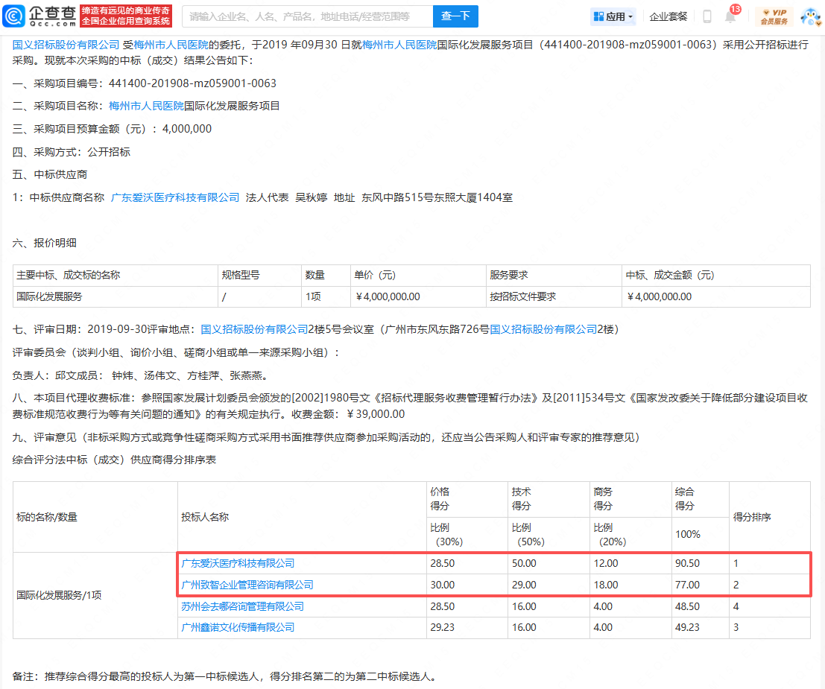Click the VIP 会员服务 badge
Screen dimensions: 825x689
pyautogui.click(x=774, y=16)
